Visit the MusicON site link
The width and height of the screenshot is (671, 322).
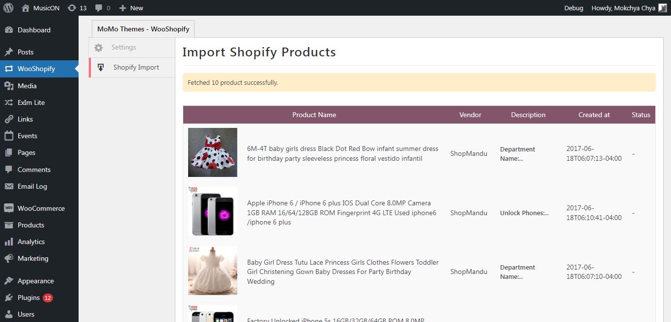[46, 8]
